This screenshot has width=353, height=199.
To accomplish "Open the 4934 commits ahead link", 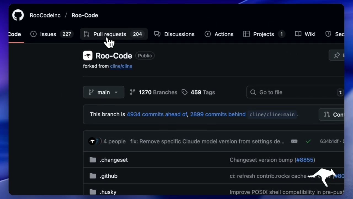I will pyautogui.click(x=157, y=114).
